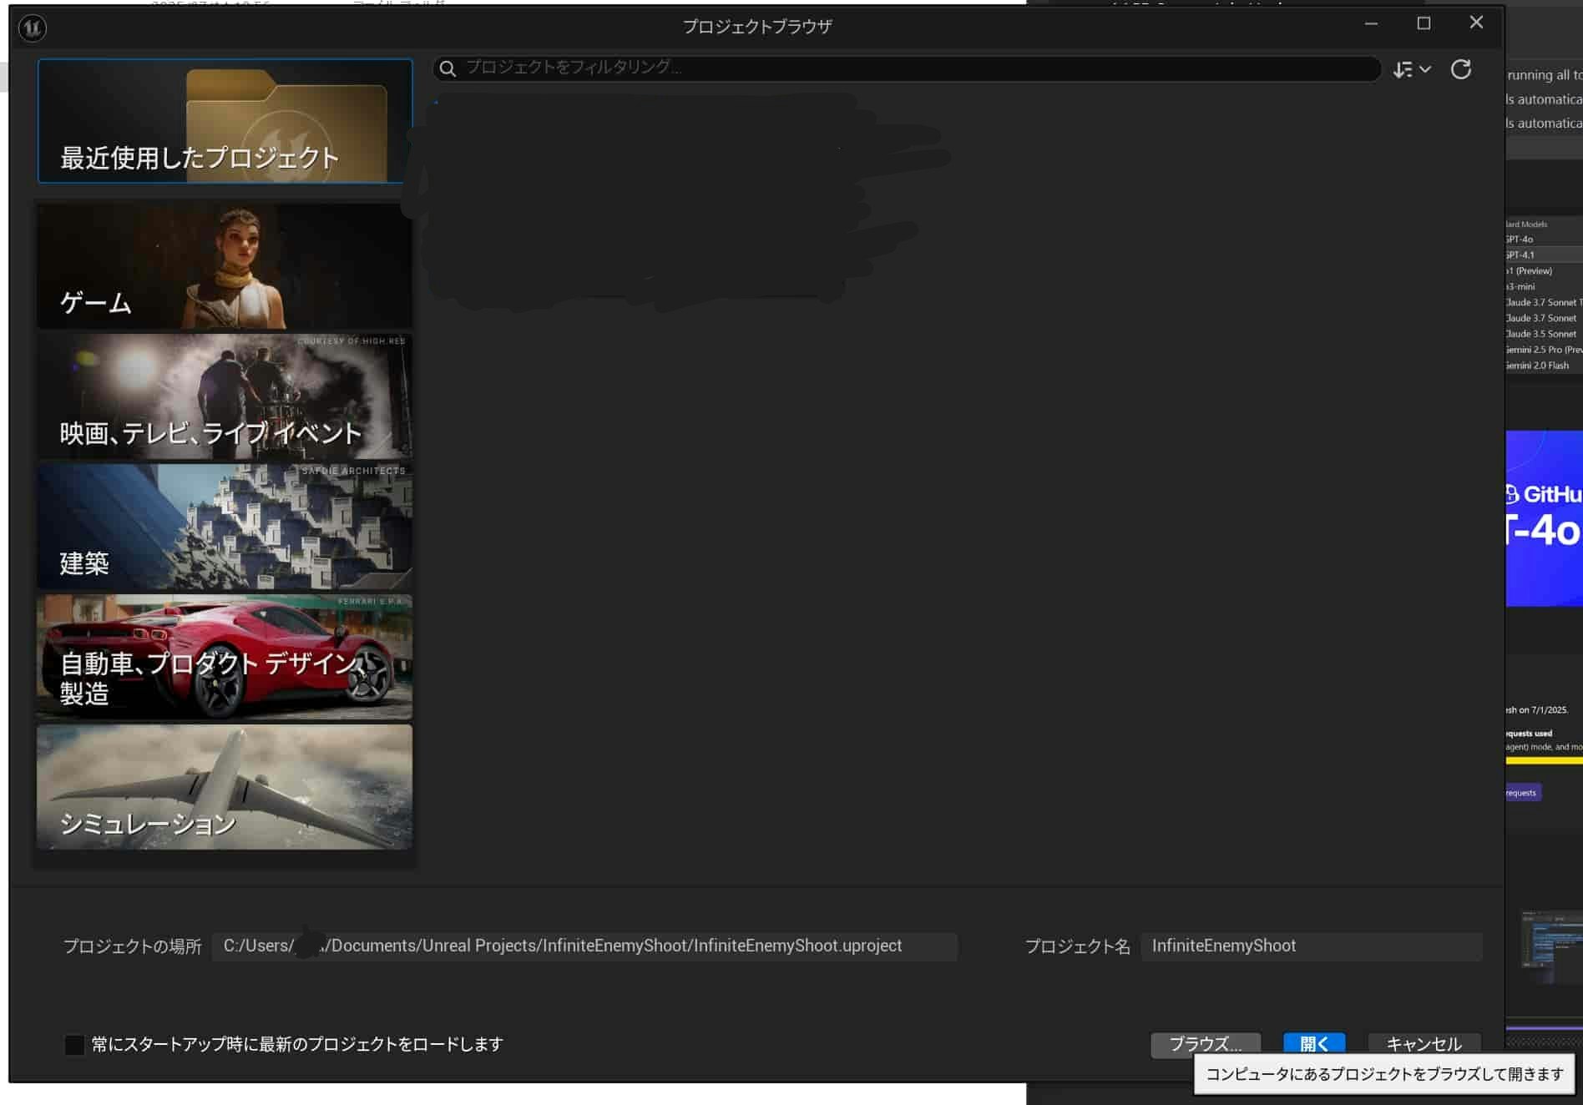
Task: Click the Unreal Engine logo icon
Action: tap(32, 28)
